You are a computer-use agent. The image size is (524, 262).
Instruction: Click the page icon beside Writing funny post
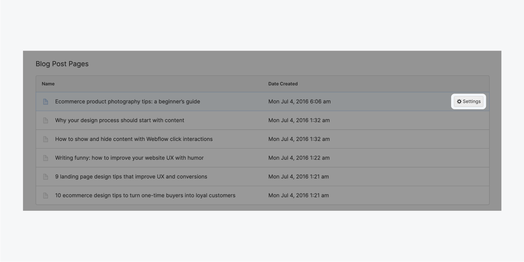coord(45,158)
